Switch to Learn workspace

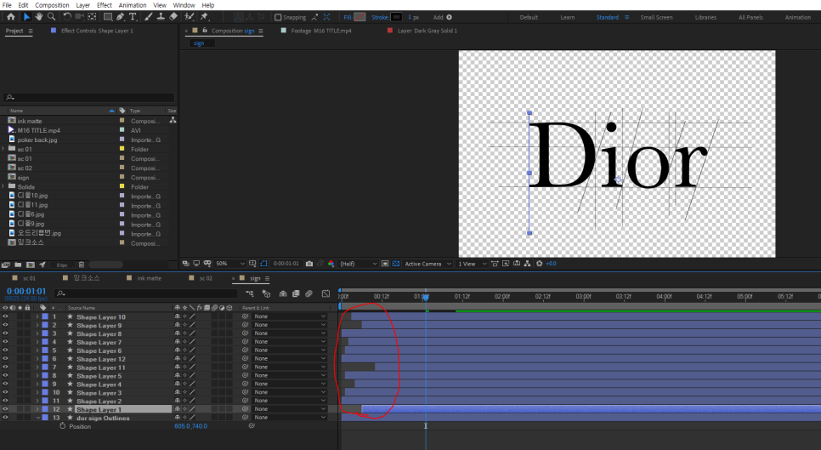[x=567, y=17]
